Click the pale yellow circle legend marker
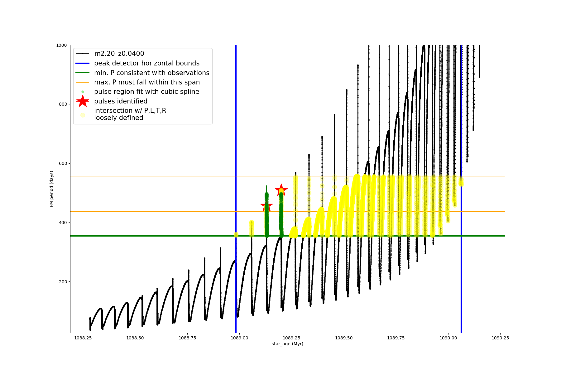The width and height of the screenshot is (561, 374). point(83,115)
